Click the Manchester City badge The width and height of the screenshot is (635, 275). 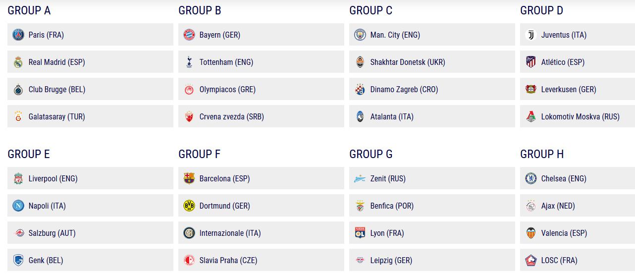[360, 35]
